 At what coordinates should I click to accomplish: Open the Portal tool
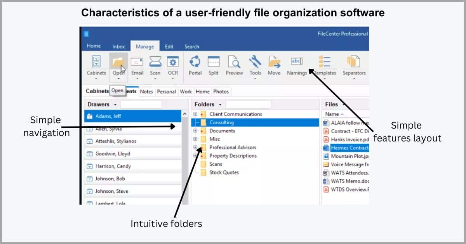coord(195,62)
